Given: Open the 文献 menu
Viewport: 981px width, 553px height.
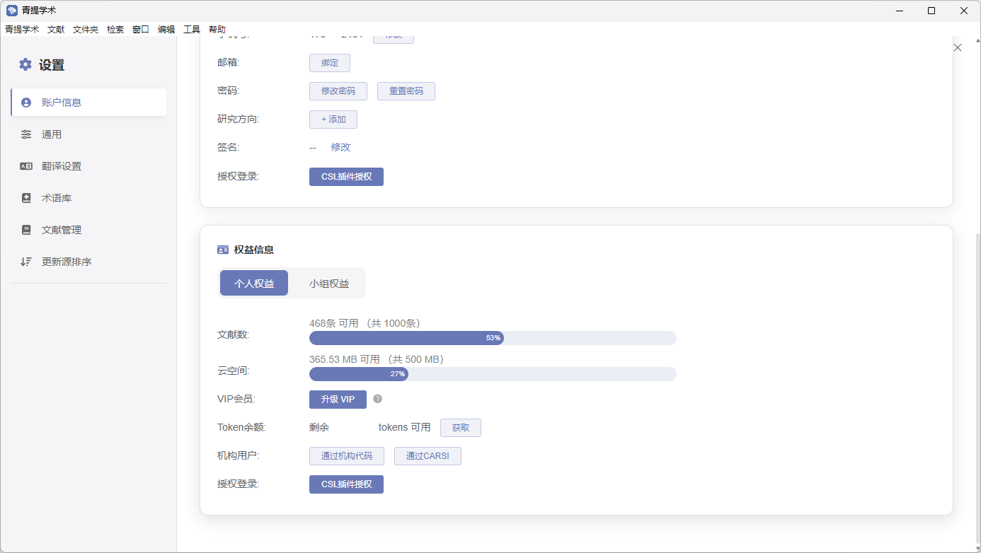Looking at the screenshot, I should 56,29.
